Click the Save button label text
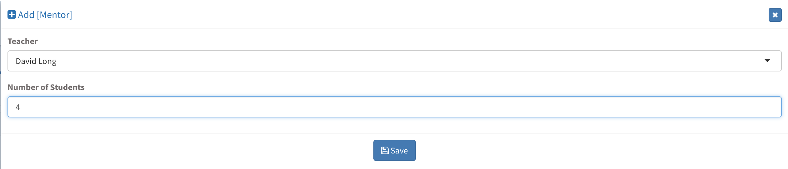Screen dimensions: 788x169 (399, 151)
